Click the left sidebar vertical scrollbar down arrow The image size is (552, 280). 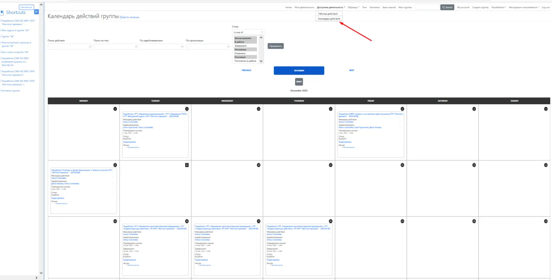pyautogui.click(x=41, y=273)
